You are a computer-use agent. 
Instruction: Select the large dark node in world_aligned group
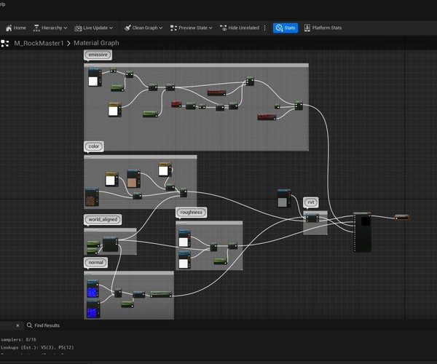(110, 245)
